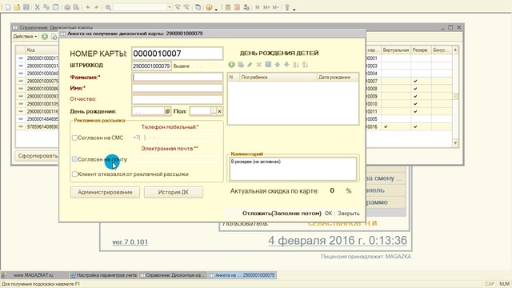This screenshot has height=288, width=512.
Task: Click the Сформировать button in background window
Action: [x=37, y=156]
